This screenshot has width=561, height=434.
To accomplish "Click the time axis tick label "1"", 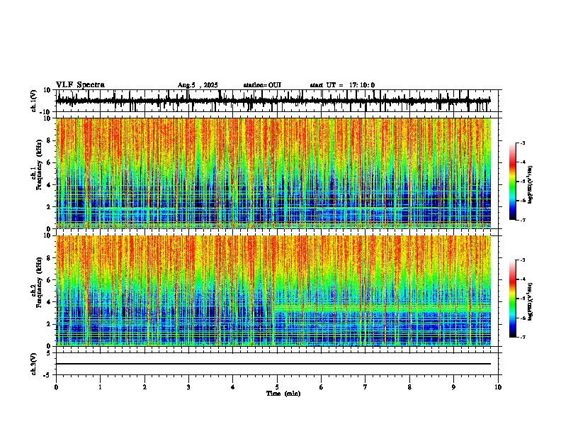I will click(100, 387).
